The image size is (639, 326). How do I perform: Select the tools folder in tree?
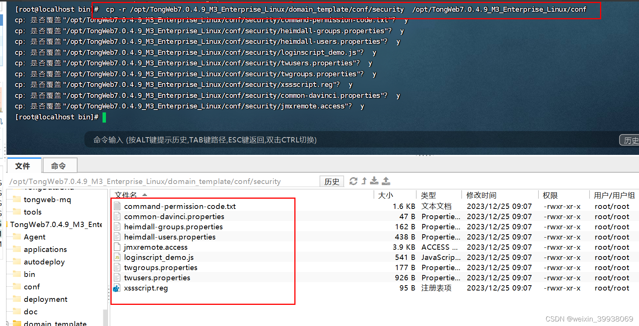(x=33, y=212)
